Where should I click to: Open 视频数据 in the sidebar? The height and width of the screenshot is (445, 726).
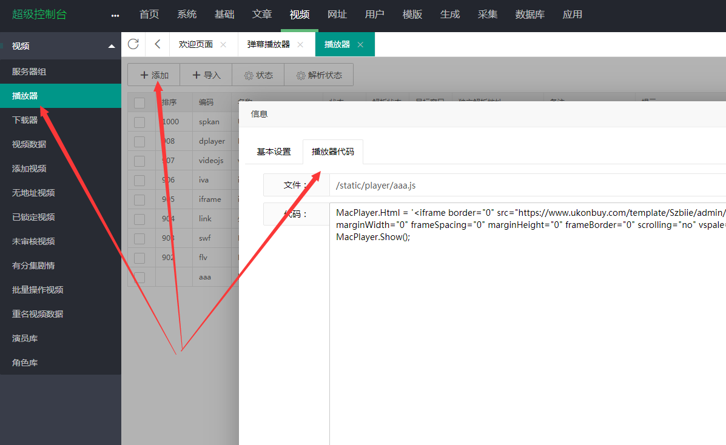(x=29, y=144)
